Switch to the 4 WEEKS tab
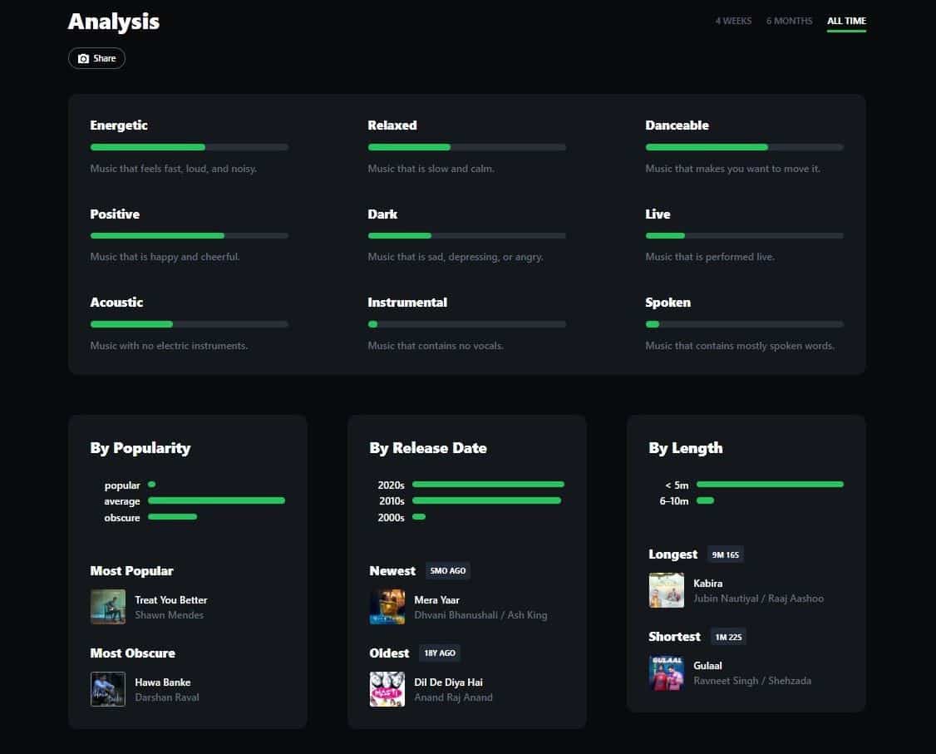 733,21
